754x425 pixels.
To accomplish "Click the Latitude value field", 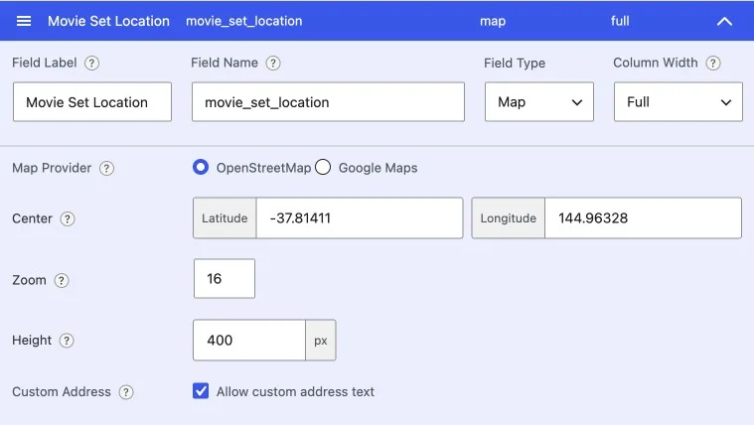I will [x=360, y=217].
